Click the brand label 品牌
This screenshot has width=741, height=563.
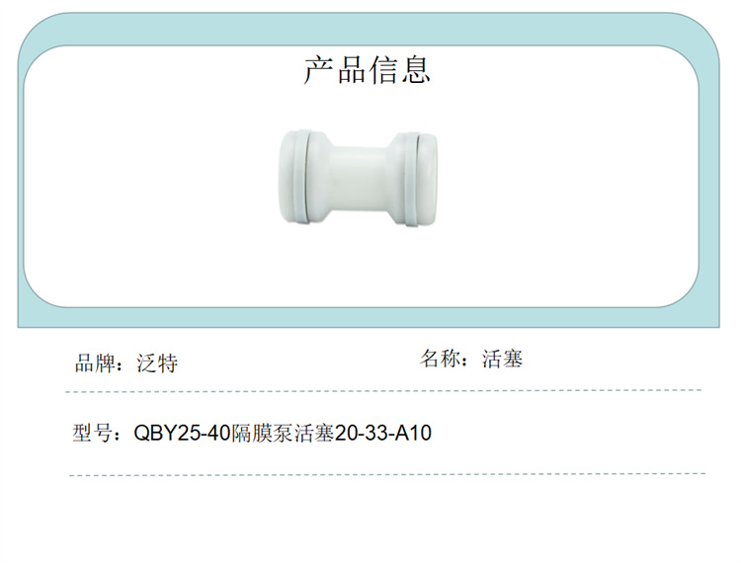point(95,363)
